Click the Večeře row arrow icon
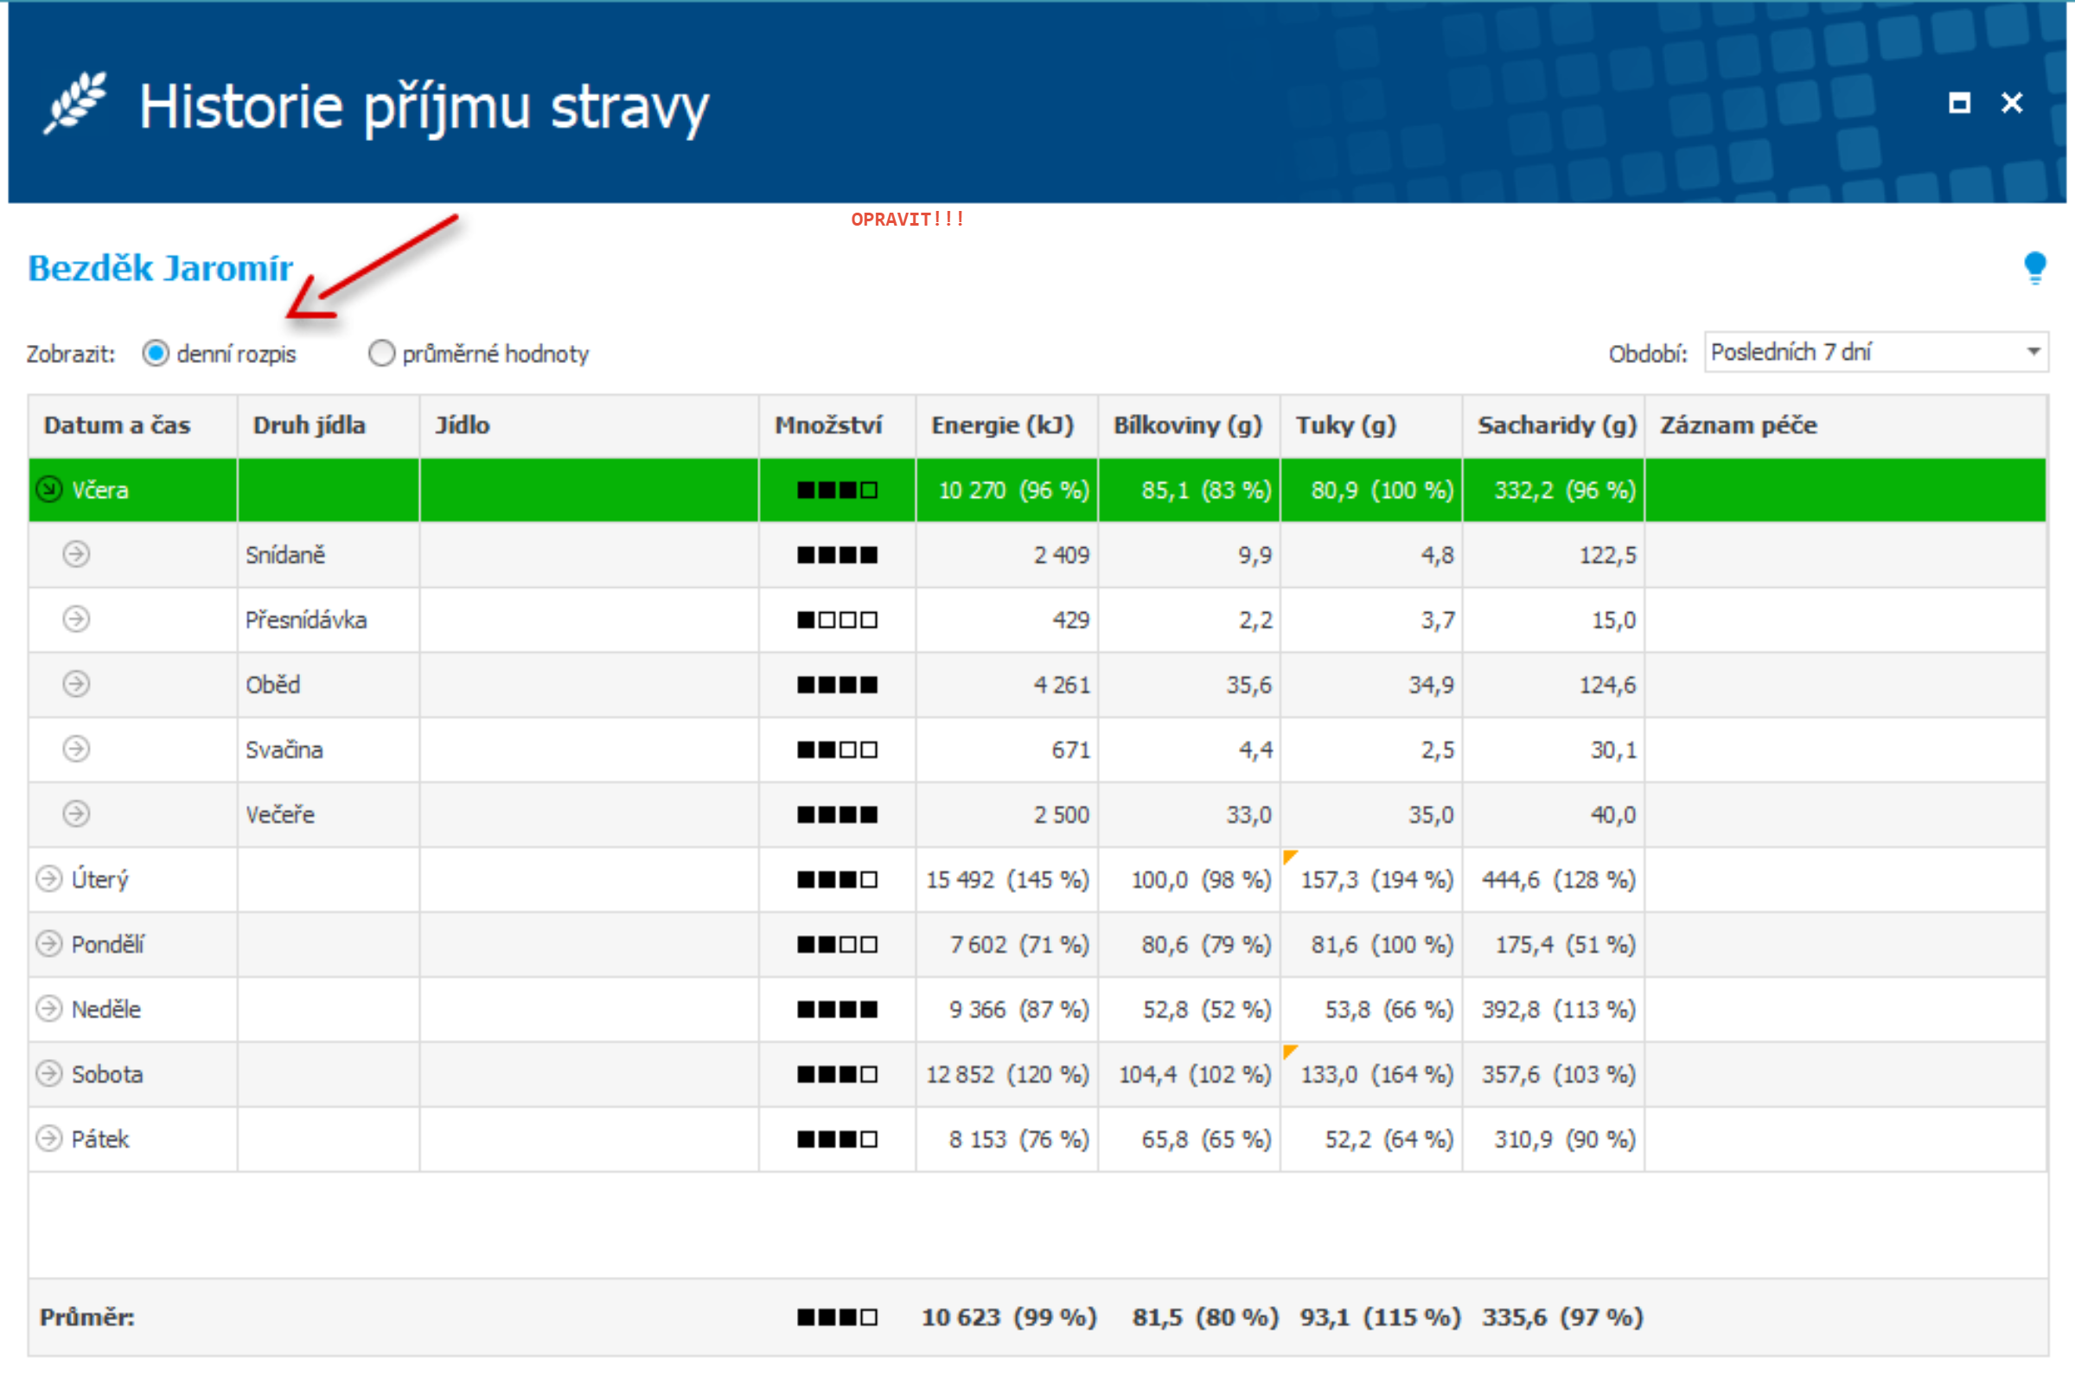This screenshot has width=2075, height=1378. 76,814
